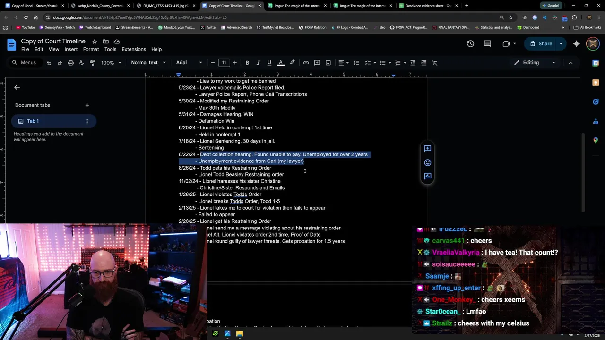Image resolution: width=605 pixels, height=340 pixels.
Task: Move the document with the folder icon
Action: (x=106, y=42)
